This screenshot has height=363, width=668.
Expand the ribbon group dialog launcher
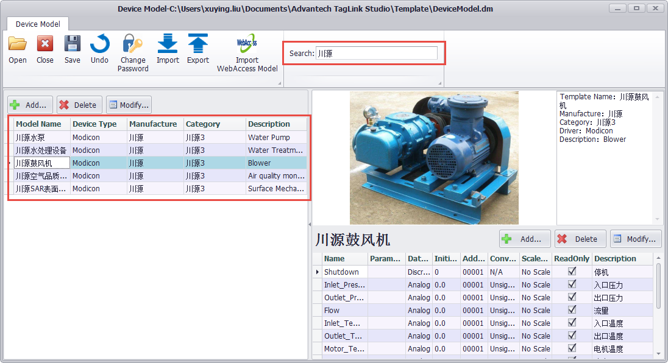coord(280,83)
